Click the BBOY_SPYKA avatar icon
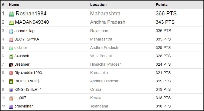The image size is (204, 111). (11, 39)
